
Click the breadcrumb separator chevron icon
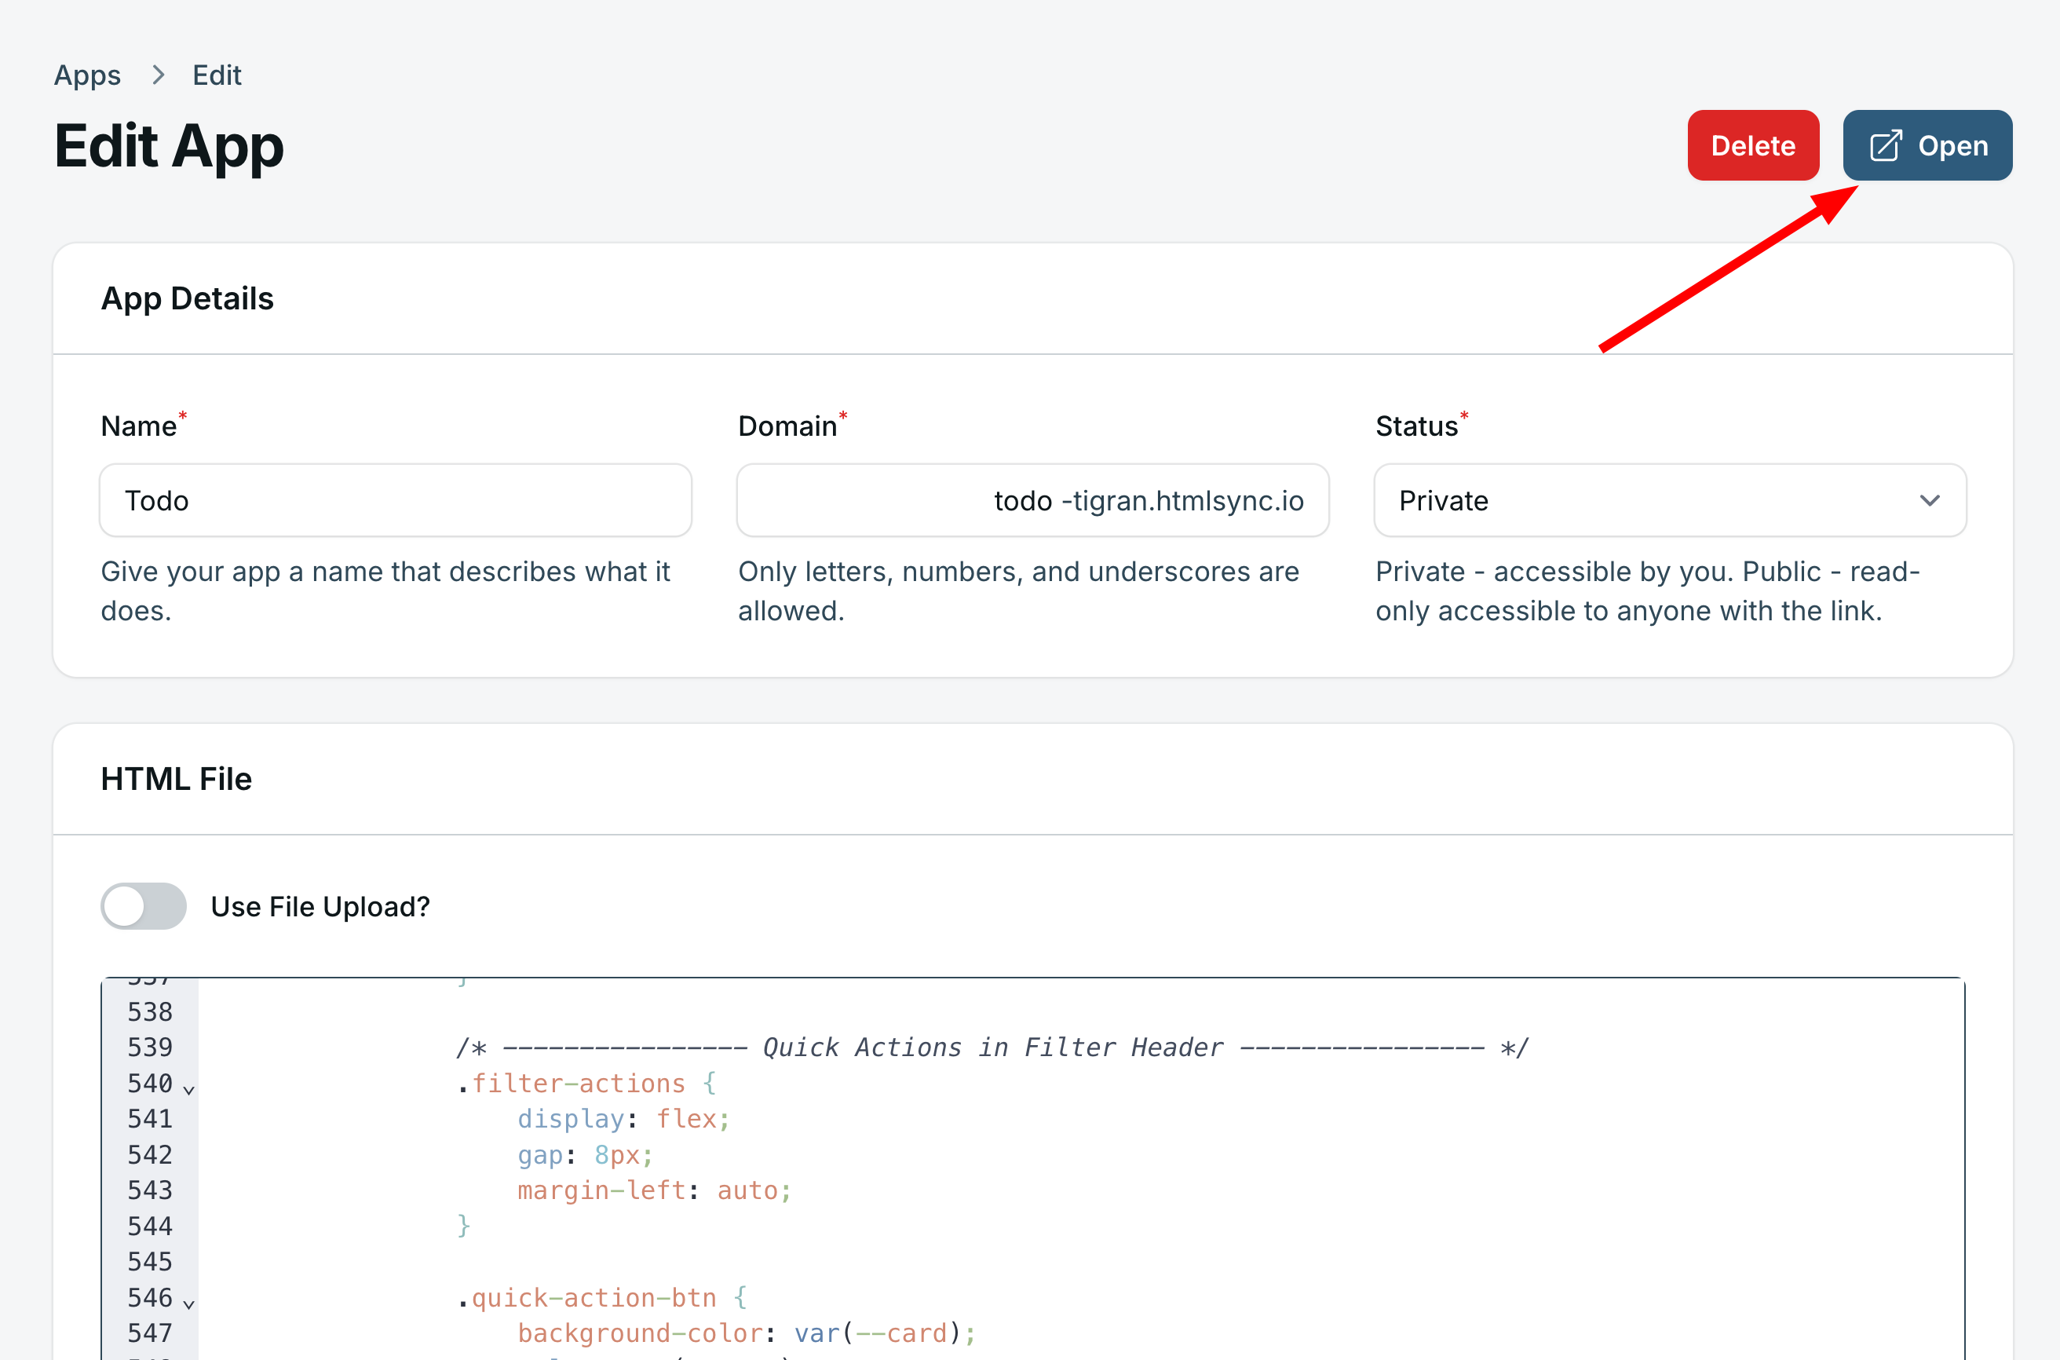pyautogui.click(x=158, y=75)
